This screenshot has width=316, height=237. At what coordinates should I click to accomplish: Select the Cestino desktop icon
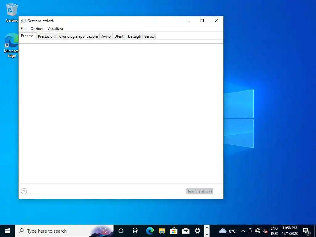click(x=12, y=12)
